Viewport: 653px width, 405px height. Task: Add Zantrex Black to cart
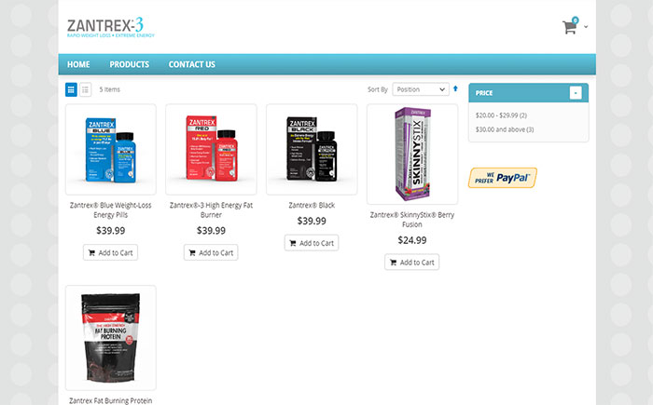coord(312,243)
